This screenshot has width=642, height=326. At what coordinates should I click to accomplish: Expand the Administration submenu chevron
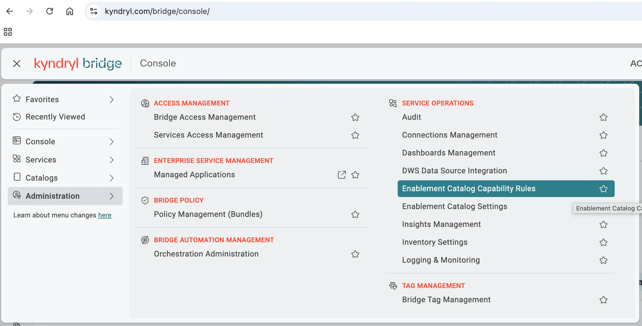(x=112, y=196)
